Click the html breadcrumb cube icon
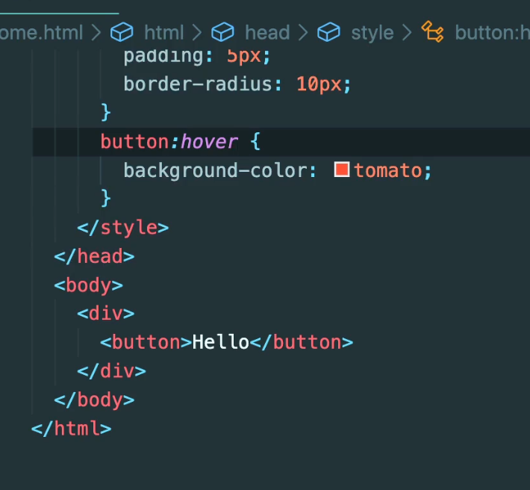This screenshot has height=490, width=530. pos(122,32)
